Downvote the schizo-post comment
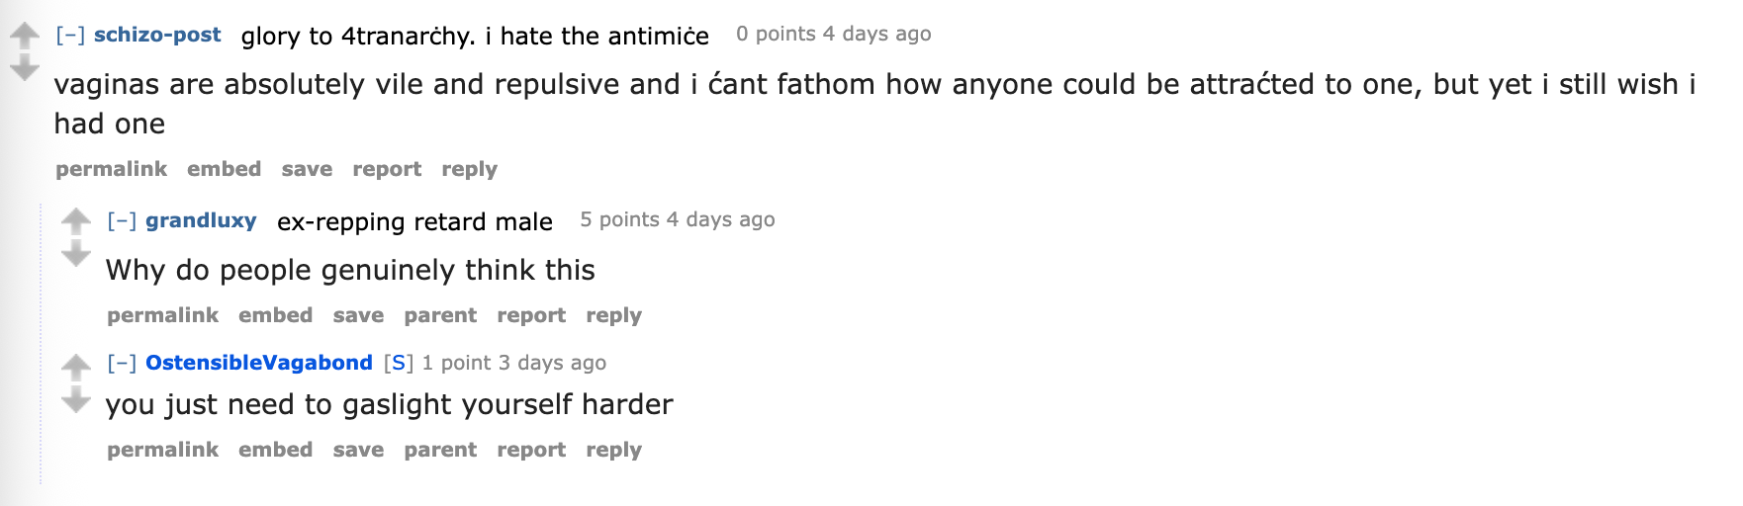The width and height of the screenshot is (1743, 506). click(24, 69)
